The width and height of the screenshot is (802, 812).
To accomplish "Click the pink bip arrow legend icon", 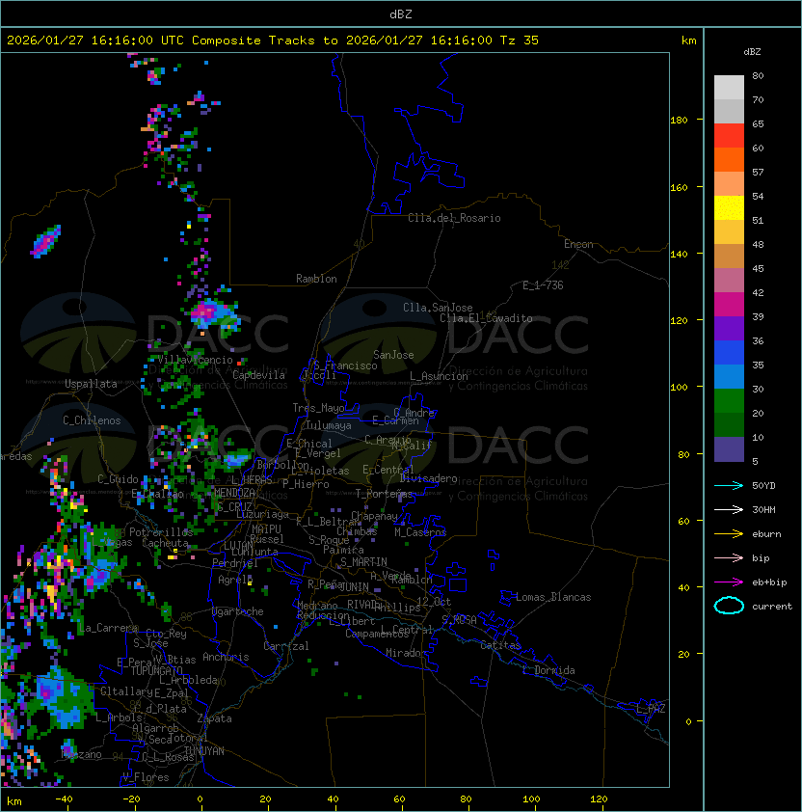I will point(729,558).
